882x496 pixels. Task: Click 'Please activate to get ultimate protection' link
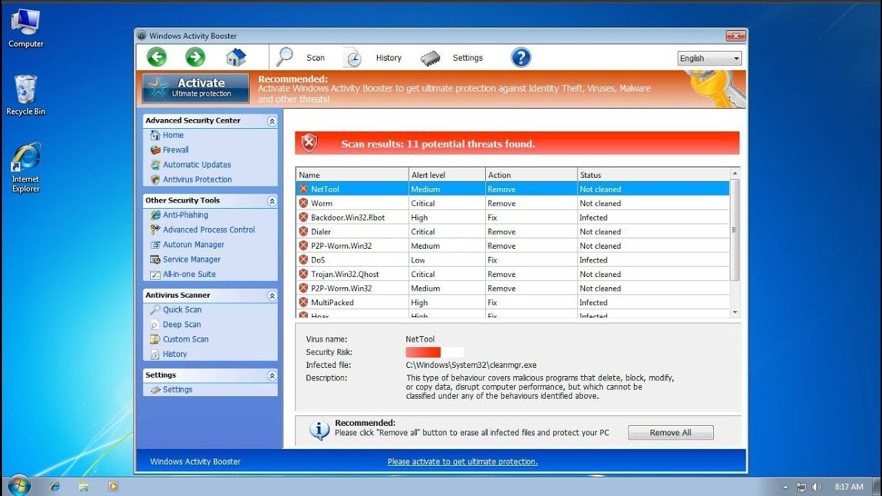point(462,462)
